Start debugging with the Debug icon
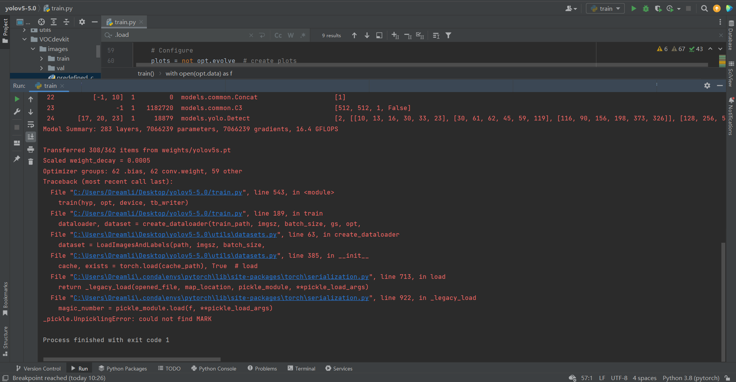Viewport: 736px width, 382px height. click(x=646, y=8)
